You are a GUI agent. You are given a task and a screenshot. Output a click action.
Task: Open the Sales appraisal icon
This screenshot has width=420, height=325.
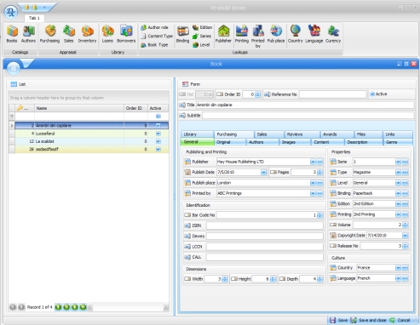pos(68,34)
